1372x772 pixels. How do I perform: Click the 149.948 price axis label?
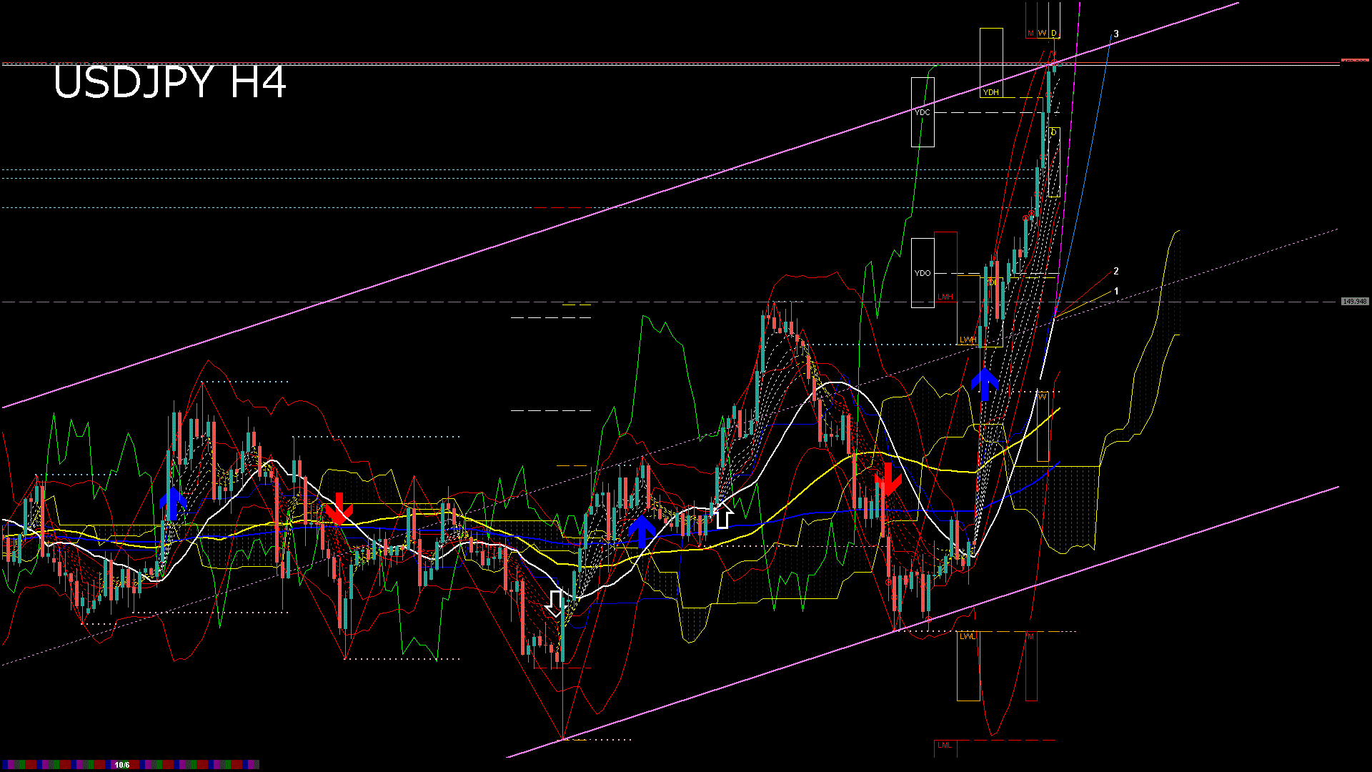click(x=1354, y=302)
